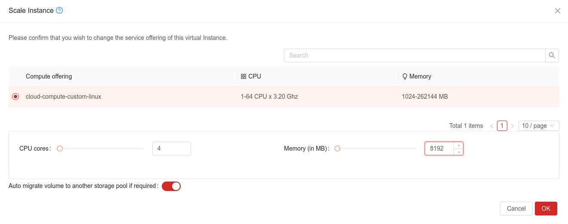Open the 10 / page dropdown
568x224 pixels.
tap(539, 126)
